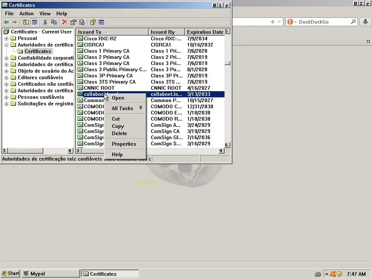This screenshot has height=279, width=372.
Task: Show hidden tray icons chevron
Action: [x=327, y=274]
